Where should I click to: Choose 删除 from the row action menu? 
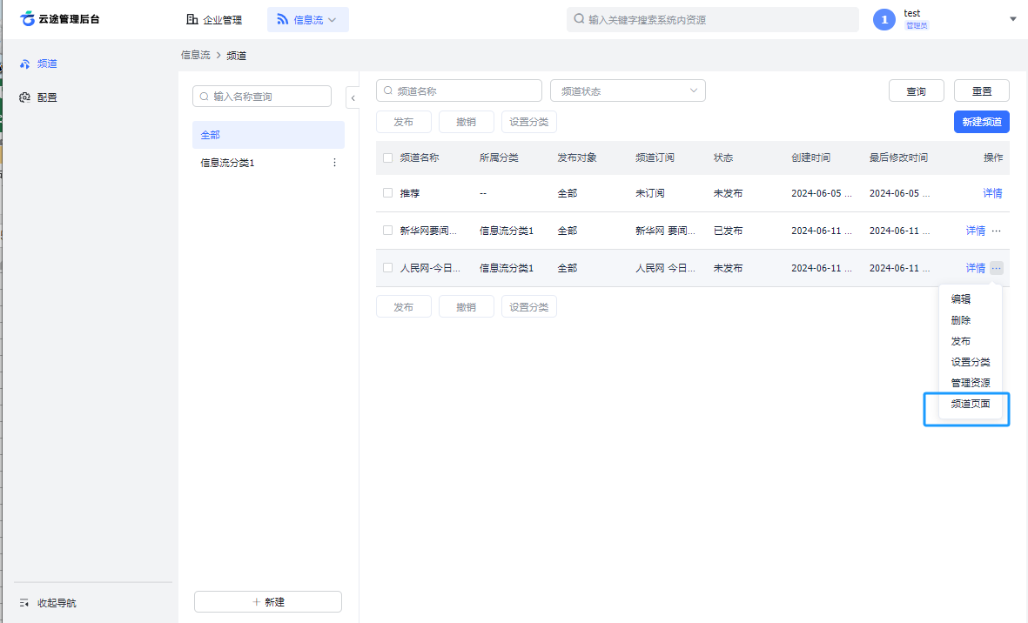click(960, 319)
